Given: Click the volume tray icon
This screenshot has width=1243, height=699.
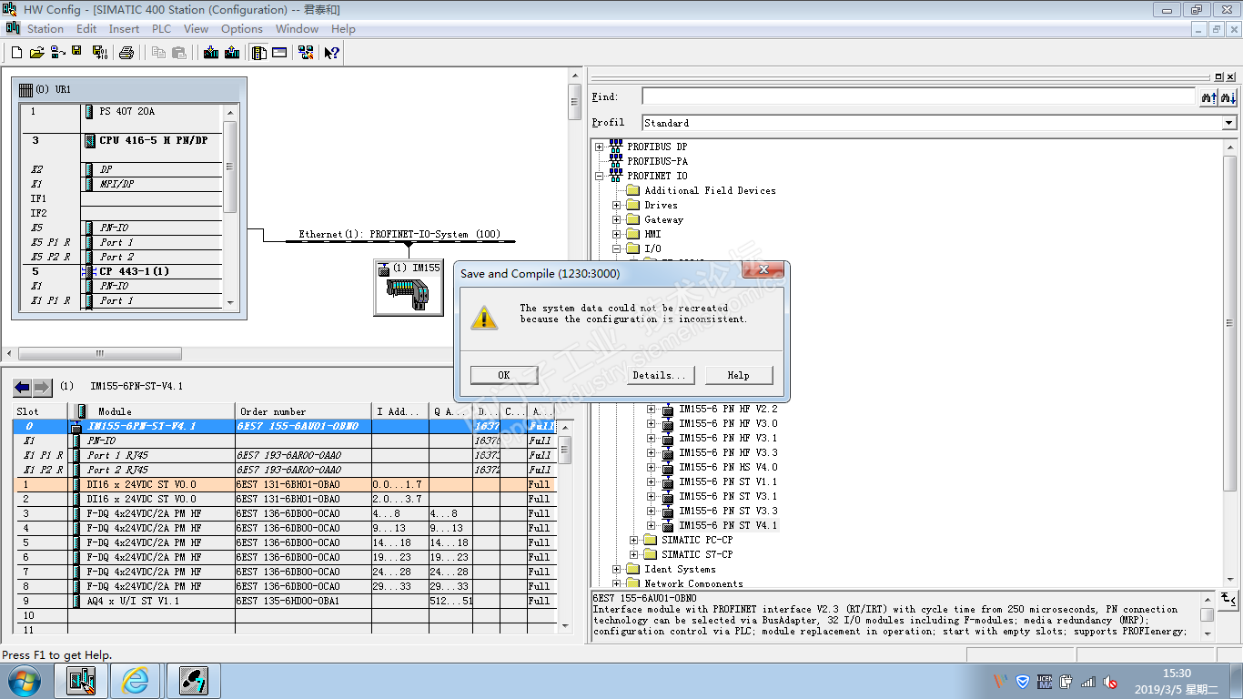Looking at the screenshot, I should (1110, 682).
